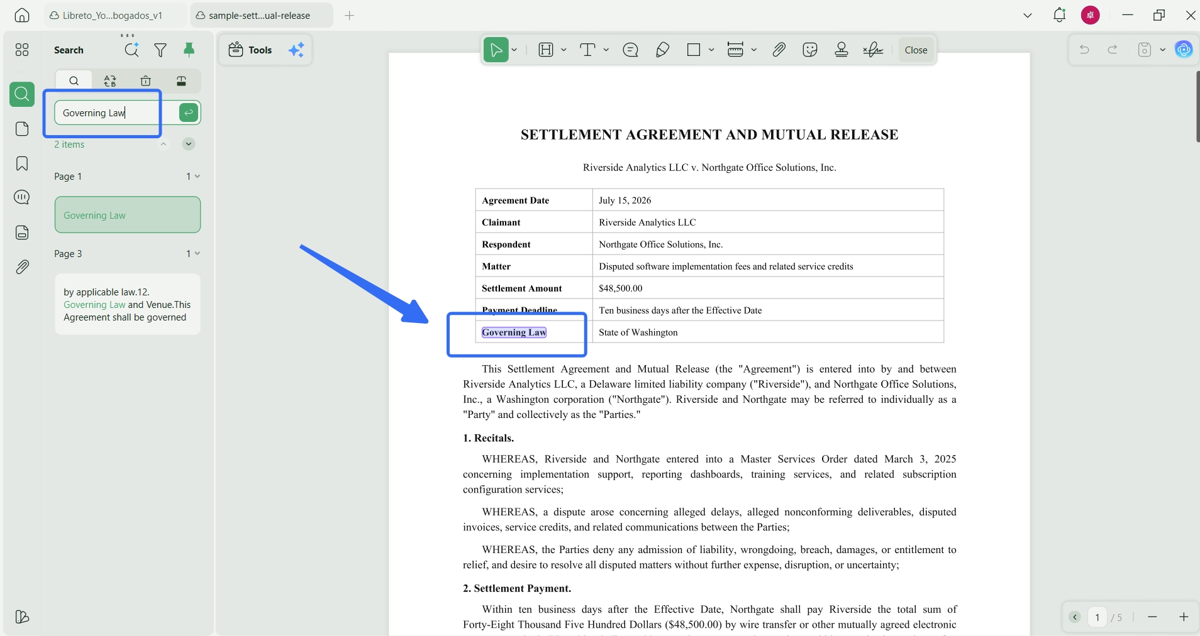Click the blue AI sparkle icon
The width and height of the screenshot is (1200, 636).
click(296, 50)
